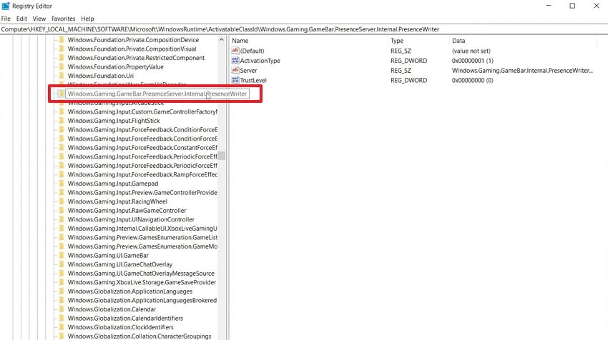Select Windows.Gaming.Input.Preview.GameControllerProvide key
The image size is (608, 340).
[142, 192]
